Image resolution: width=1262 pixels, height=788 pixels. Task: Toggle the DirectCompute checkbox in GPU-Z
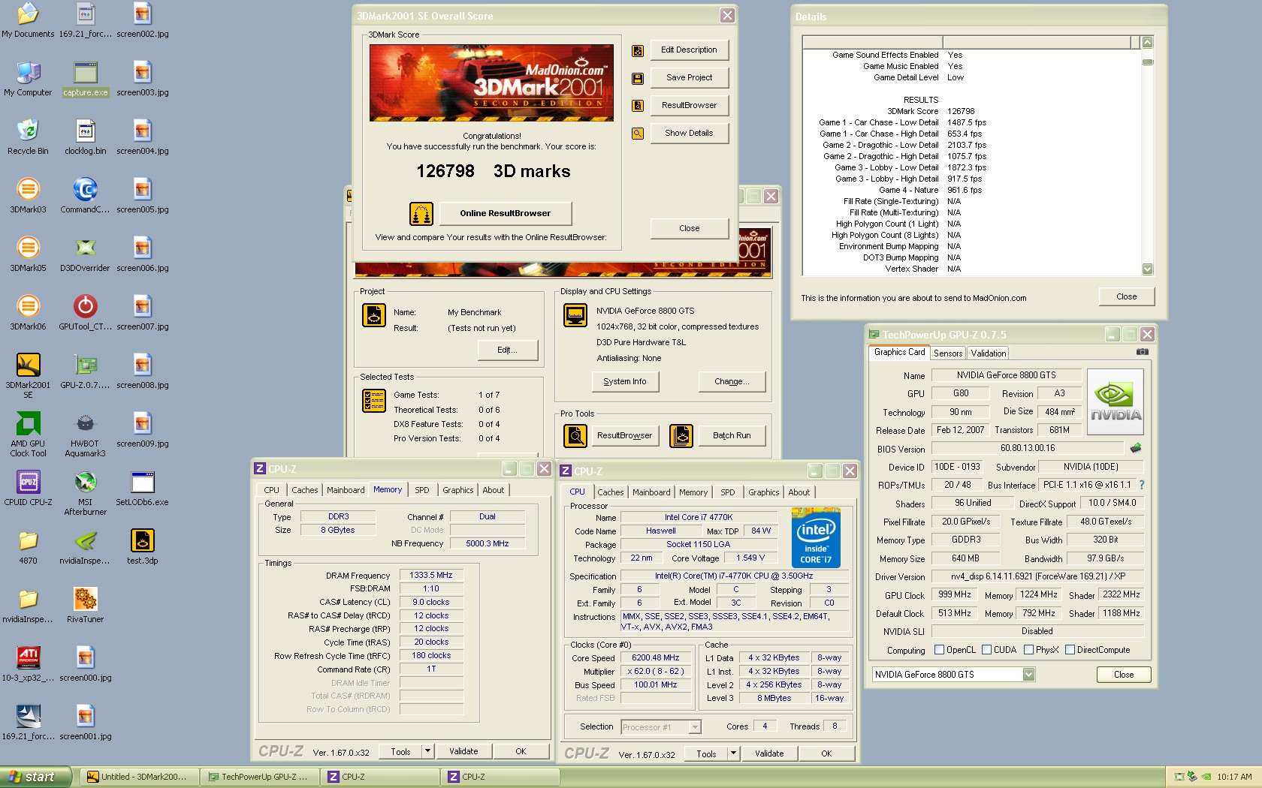click(x=1070, y=650)
